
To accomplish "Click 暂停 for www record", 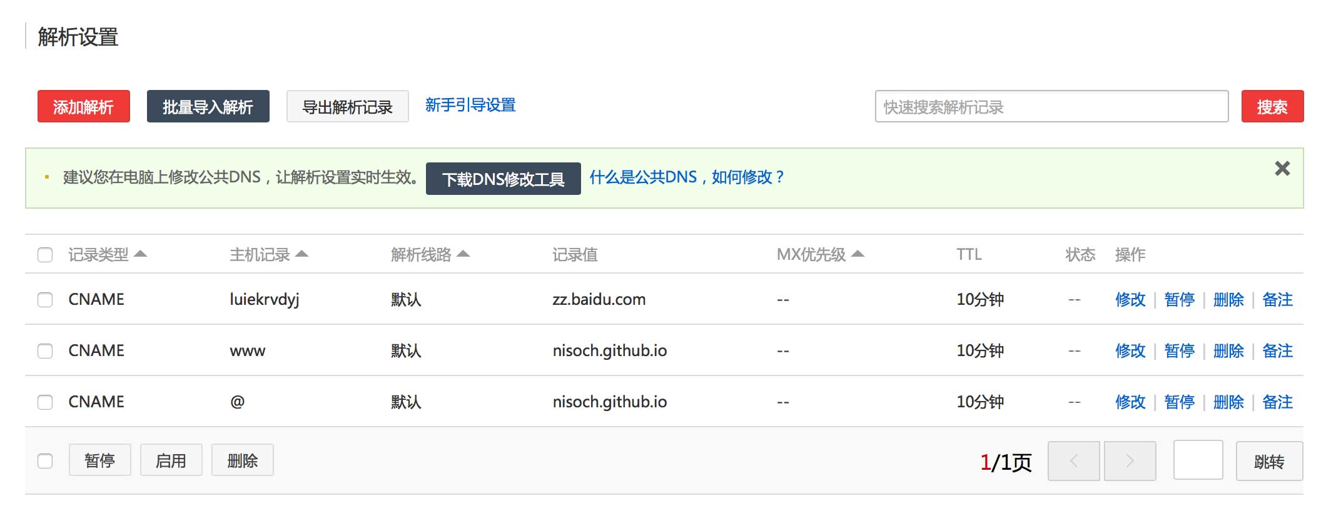I will click(x=1180, y=351).
